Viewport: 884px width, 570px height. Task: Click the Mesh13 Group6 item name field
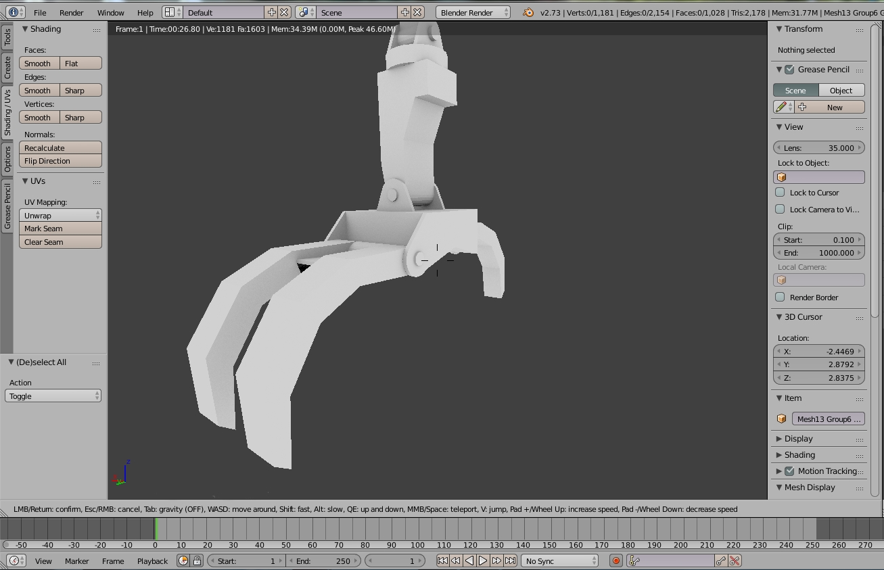829,419
